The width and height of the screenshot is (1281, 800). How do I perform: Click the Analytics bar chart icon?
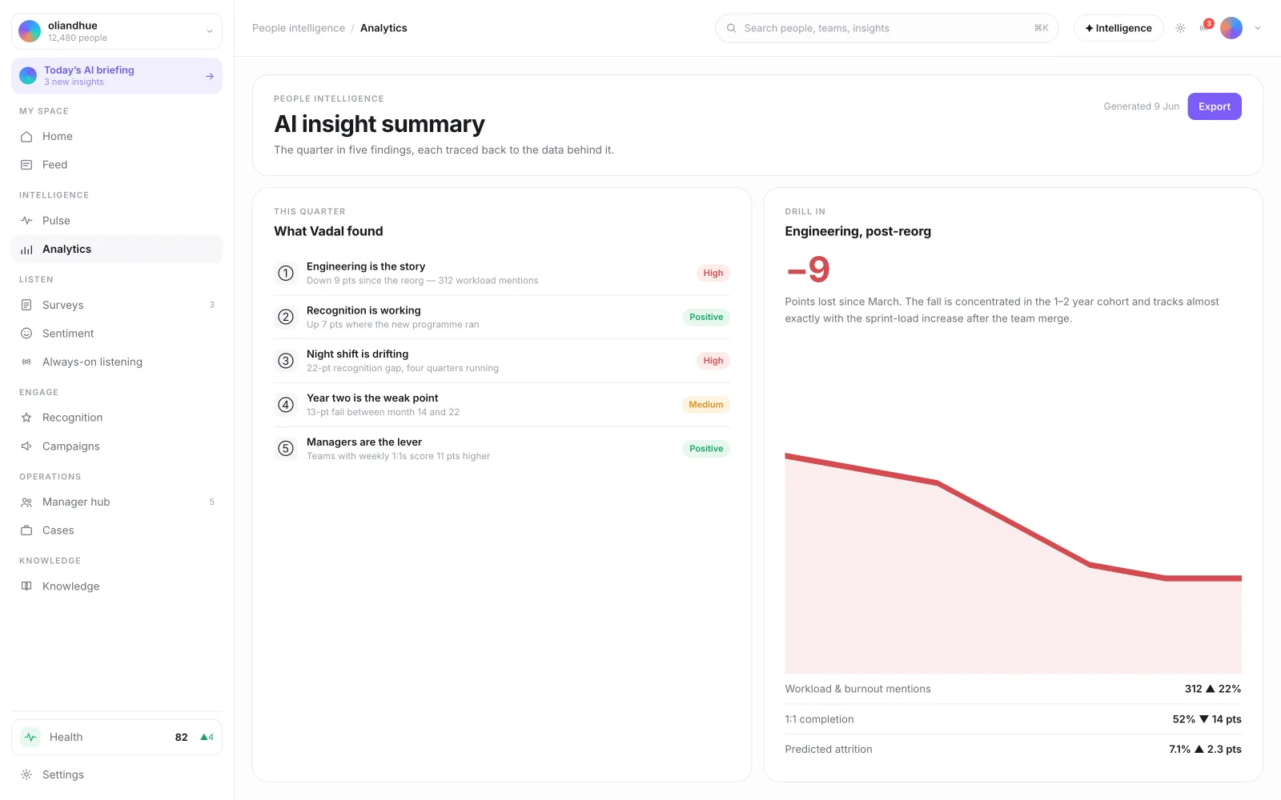tap(26, 250)
